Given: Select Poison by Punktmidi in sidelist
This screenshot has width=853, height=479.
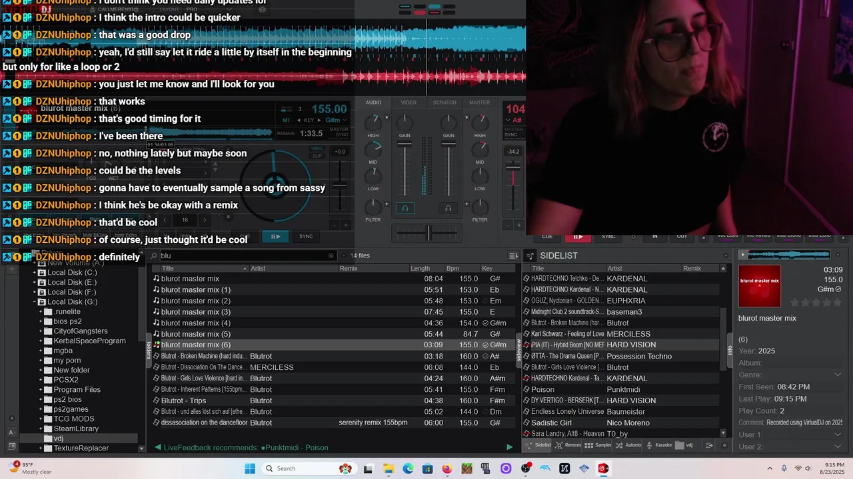Looking at the screenshot, I should point(621,389).
